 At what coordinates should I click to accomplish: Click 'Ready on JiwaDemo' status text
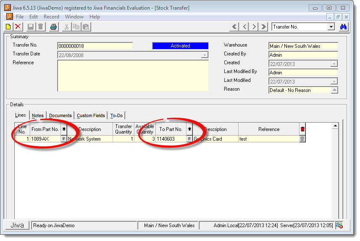point(54,225)
